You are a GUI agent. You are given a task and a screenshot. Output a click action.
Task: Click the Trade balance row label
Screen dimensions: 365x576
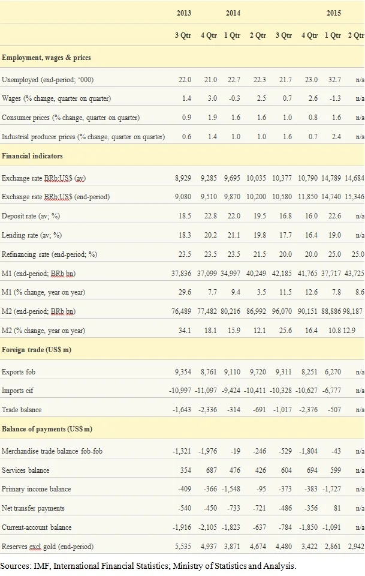pos(22,410)
